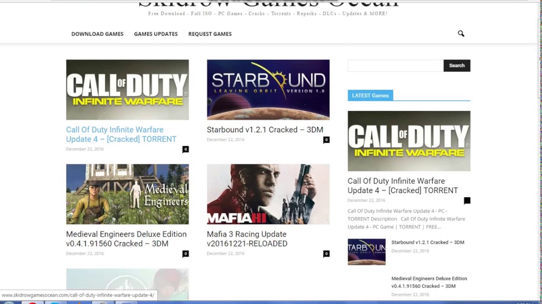Open sidebar Call Of Duty Update 4 title

[403, 186]
